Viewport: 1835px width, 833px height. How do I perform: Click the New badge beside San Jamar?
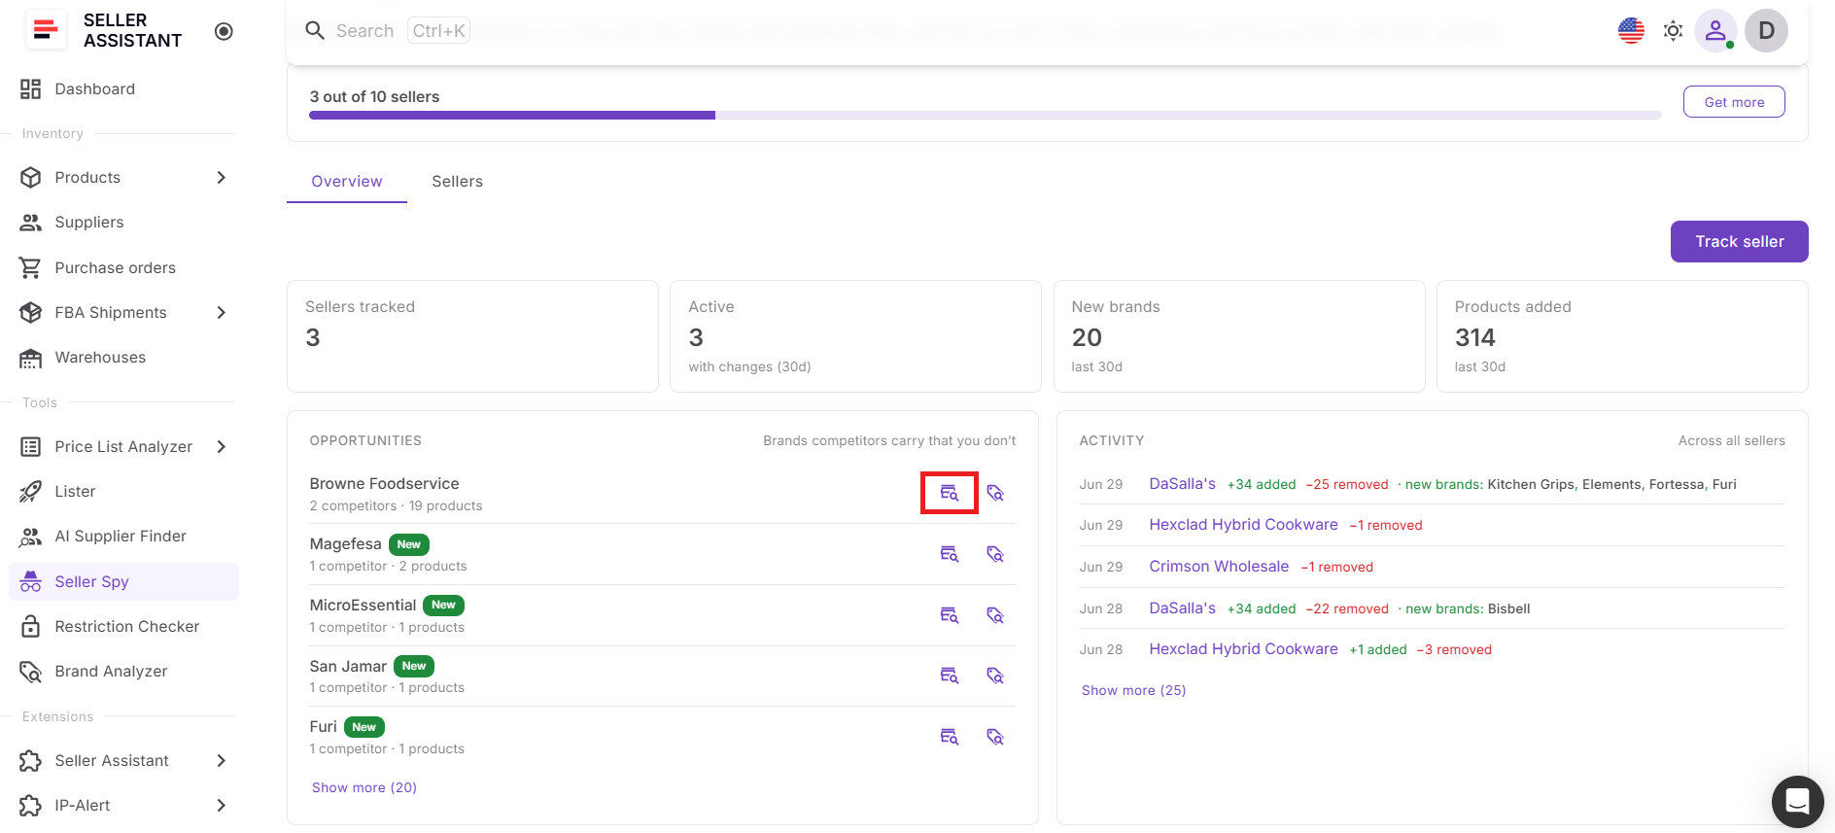tap(414, 667)
